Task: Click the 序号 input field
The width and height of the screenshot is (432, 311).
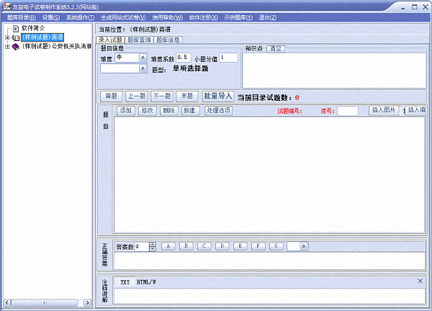Action: pos(348,111)
